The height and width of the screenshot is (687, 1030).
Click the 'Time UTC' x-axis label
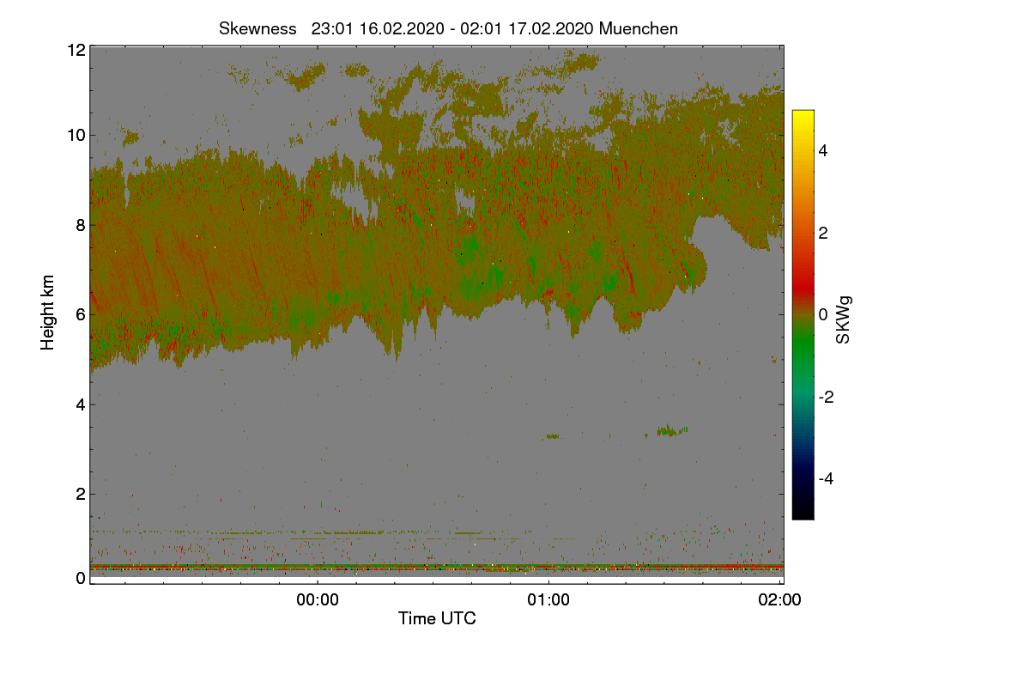click(437, 618)
